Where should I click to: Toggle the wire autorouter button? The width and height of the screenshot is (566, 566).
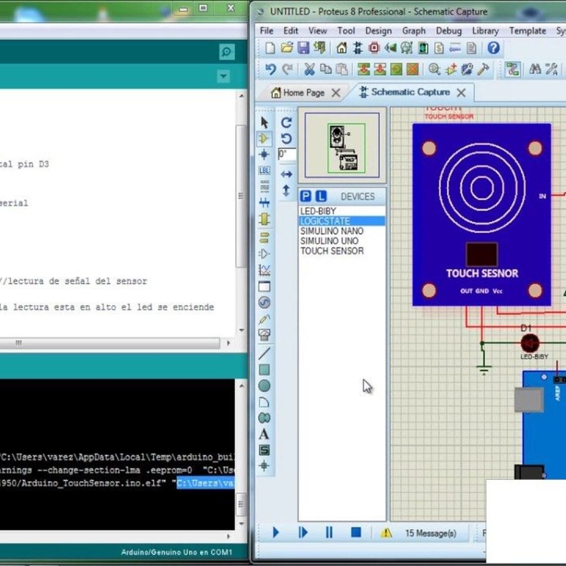point(512,69)
